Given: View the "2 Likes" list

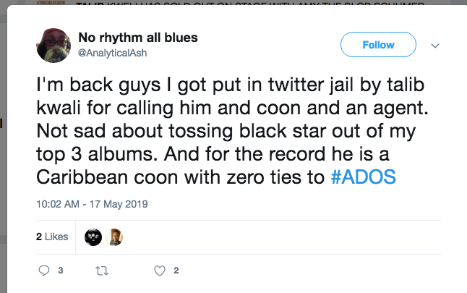Looking at the screenshot, I should [52, 237].
